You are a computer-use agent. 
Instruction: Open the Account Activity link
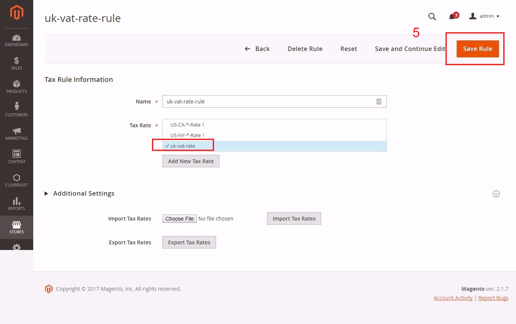pos(453,298)
